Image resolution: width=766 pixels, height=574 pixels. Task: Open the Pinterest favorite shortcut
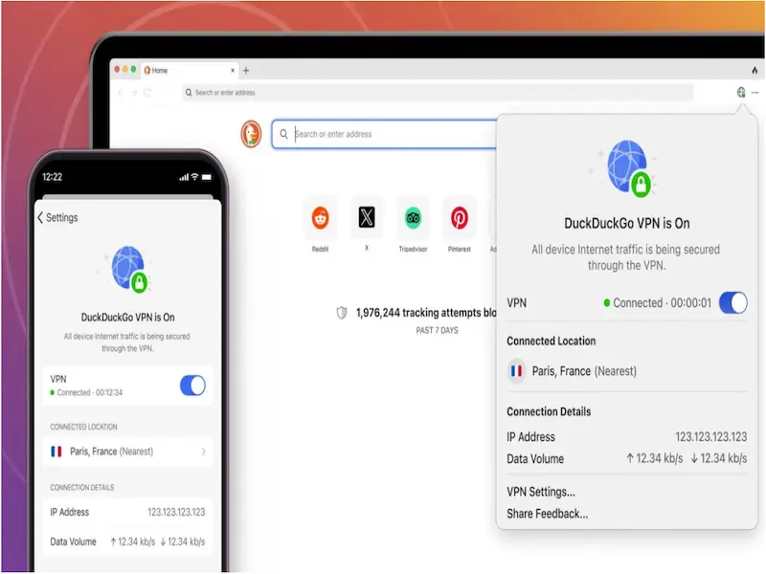[x=460, y=218]
